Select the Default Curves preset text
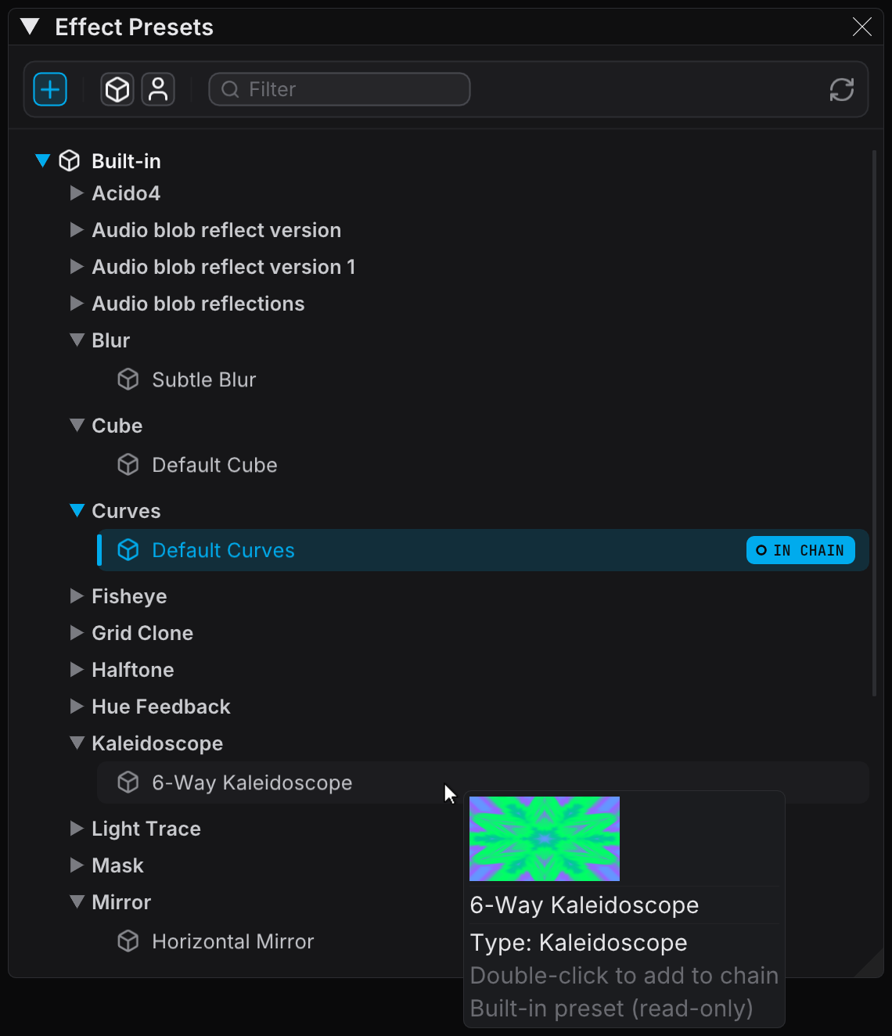This screenshot has height=1036, width=892. tap(223, 550)
